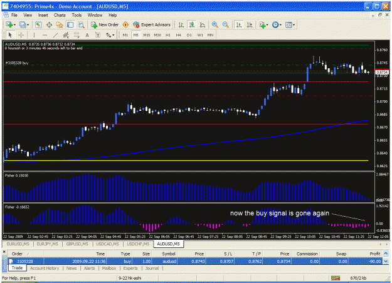Image resolution: width=392 pixels, height=283 pixels.
Task: Select the active M5 timeframe button
Action: pyautogui.click(x=135, y=35)
